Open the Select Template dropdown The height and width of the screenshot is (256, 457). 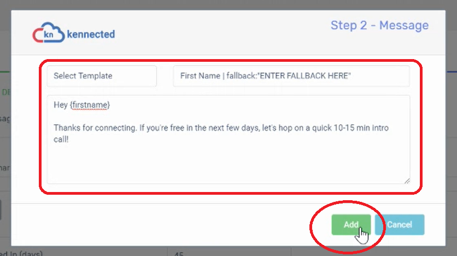[102, 76]
